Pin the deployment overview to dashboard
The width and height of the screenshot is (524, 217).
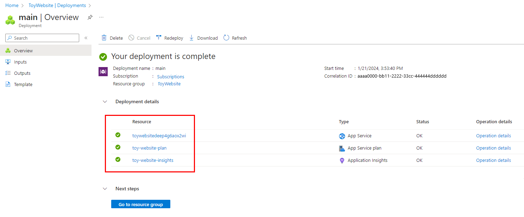90,17
